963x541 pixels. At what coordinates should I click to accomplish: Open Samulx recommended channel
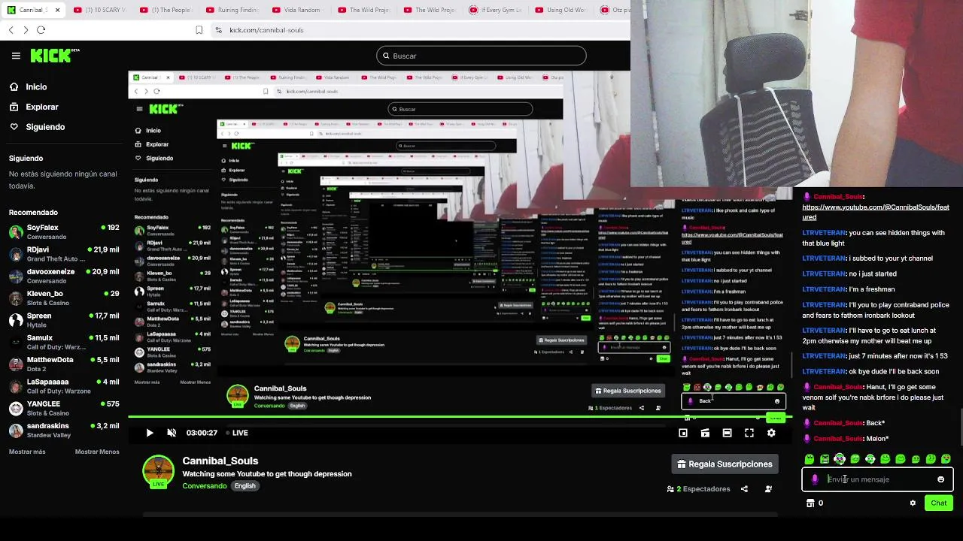point(64,342)
